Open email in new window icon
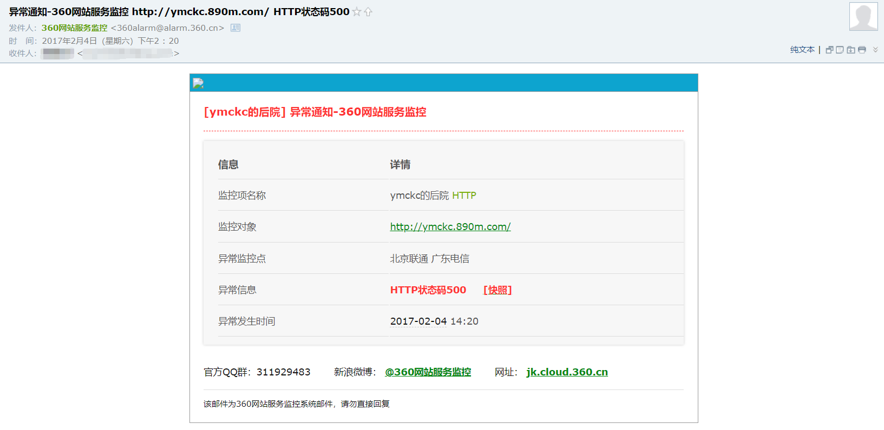Viewport: 884px width, 430px height. 829,50
